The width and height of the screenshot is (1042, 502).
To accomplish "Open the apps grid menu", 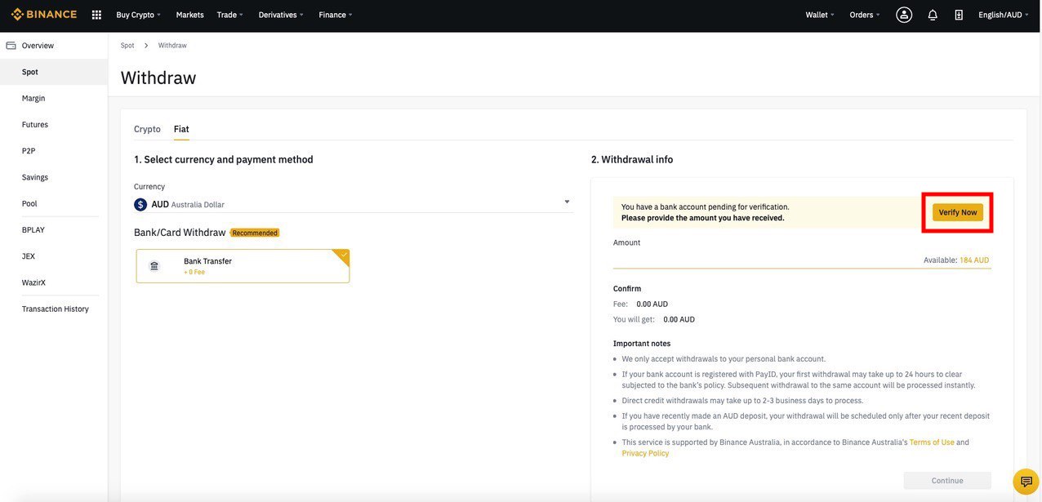I will coord(96,15).
